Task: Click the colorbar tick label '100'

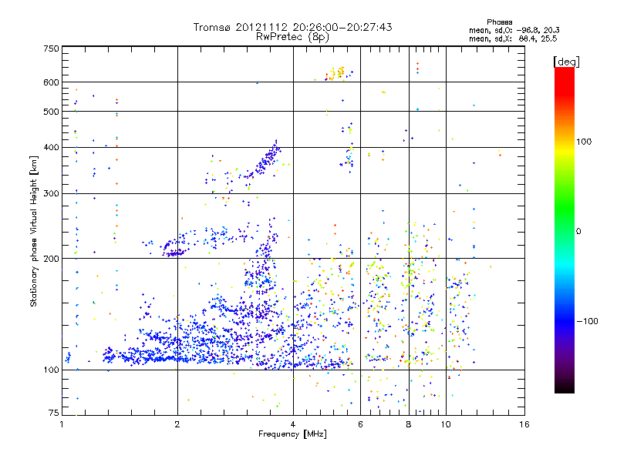Action: pos(584,142)
